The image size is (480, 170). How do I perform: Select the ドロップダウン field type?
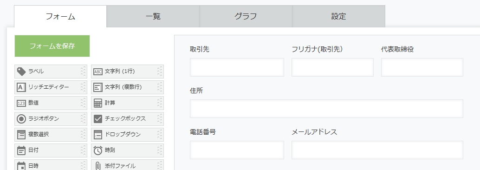(127, 135)
